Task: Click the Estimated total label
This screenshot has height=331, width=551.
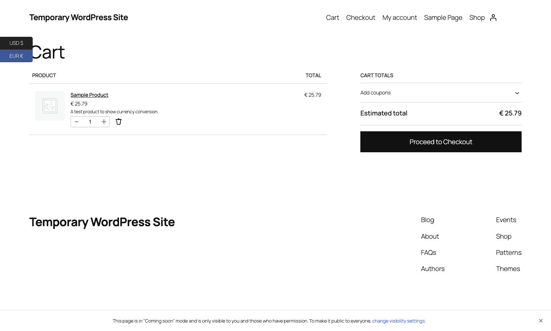Action: coord(384,113)
